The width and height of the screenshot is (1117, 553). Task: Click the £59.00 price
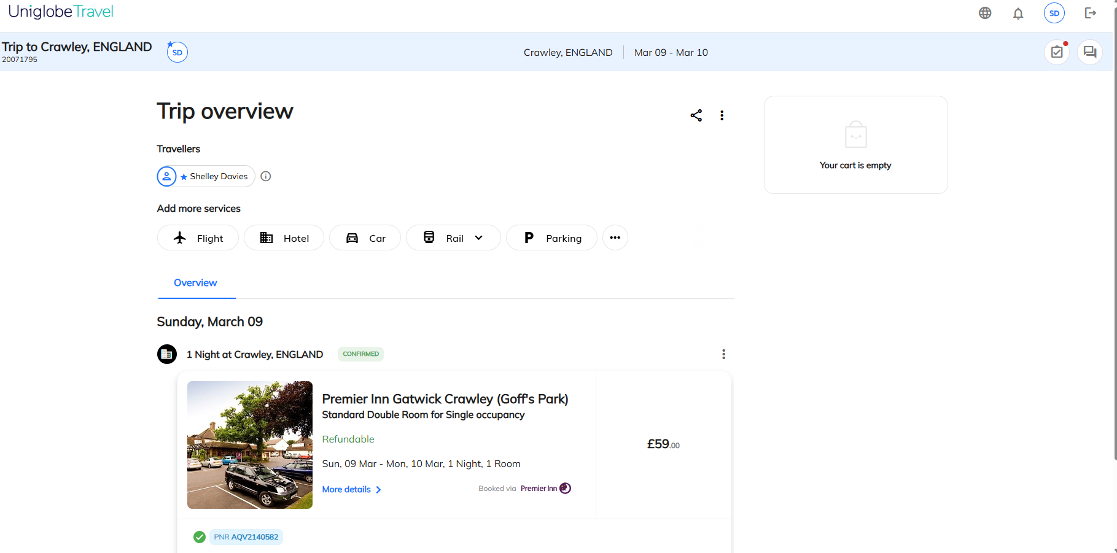coord(663,444)
